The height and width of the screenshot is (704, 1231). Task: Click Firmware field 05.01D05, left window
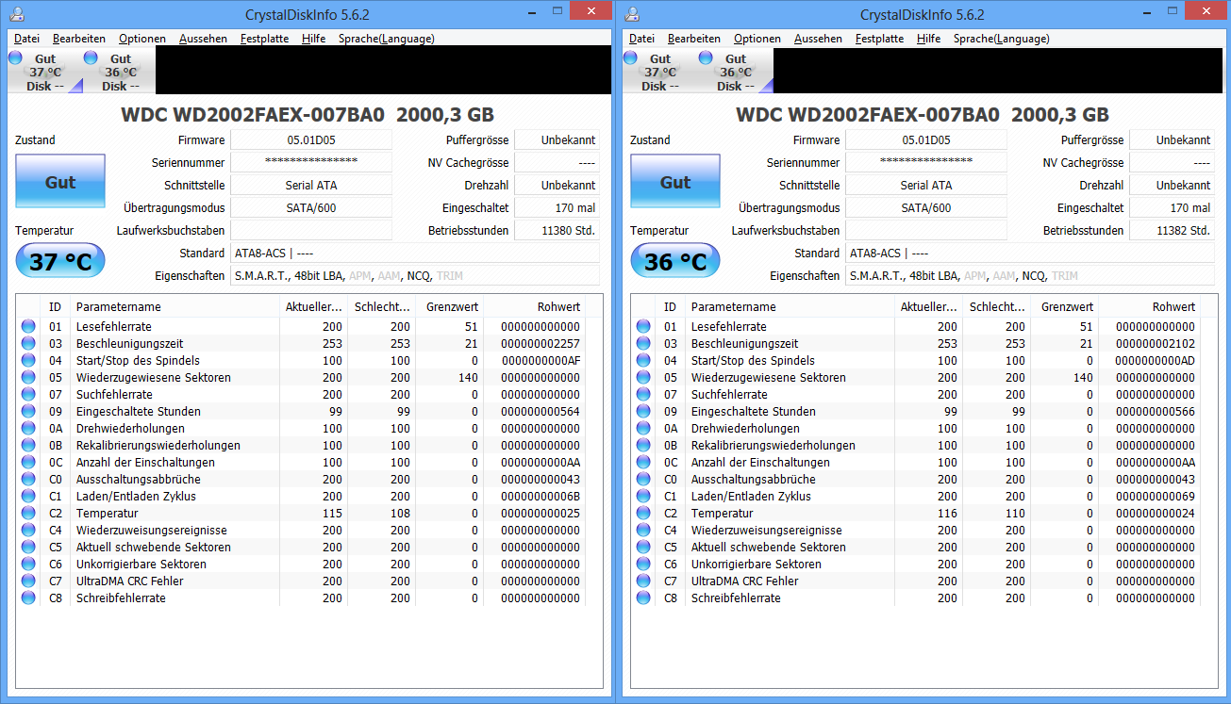click(311, 139)
